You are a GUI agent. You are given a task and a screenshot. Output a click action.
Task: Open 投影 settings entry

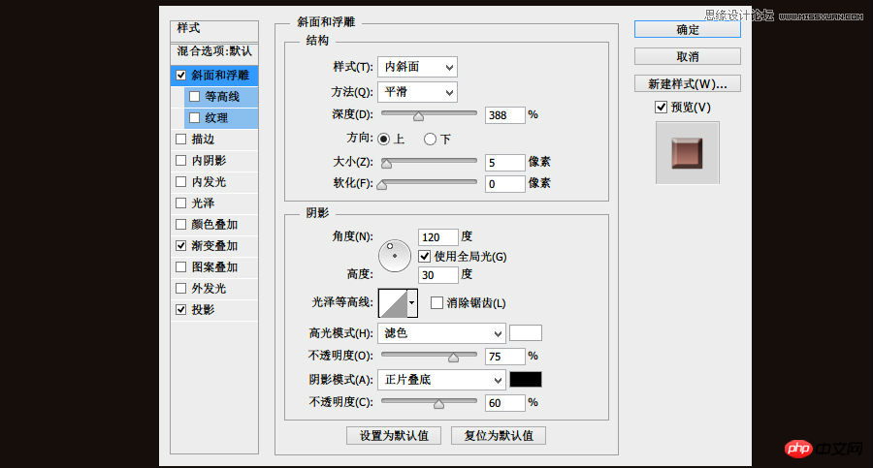tap(204, 309)
